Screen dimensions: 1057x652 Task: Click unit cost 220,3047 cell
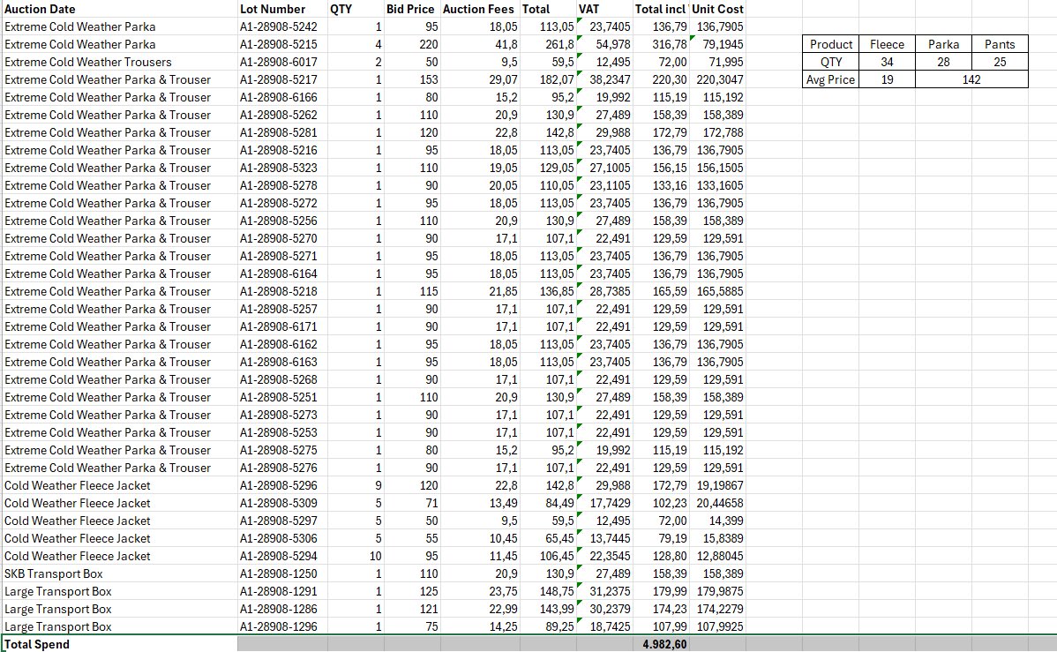coord(717,79)
